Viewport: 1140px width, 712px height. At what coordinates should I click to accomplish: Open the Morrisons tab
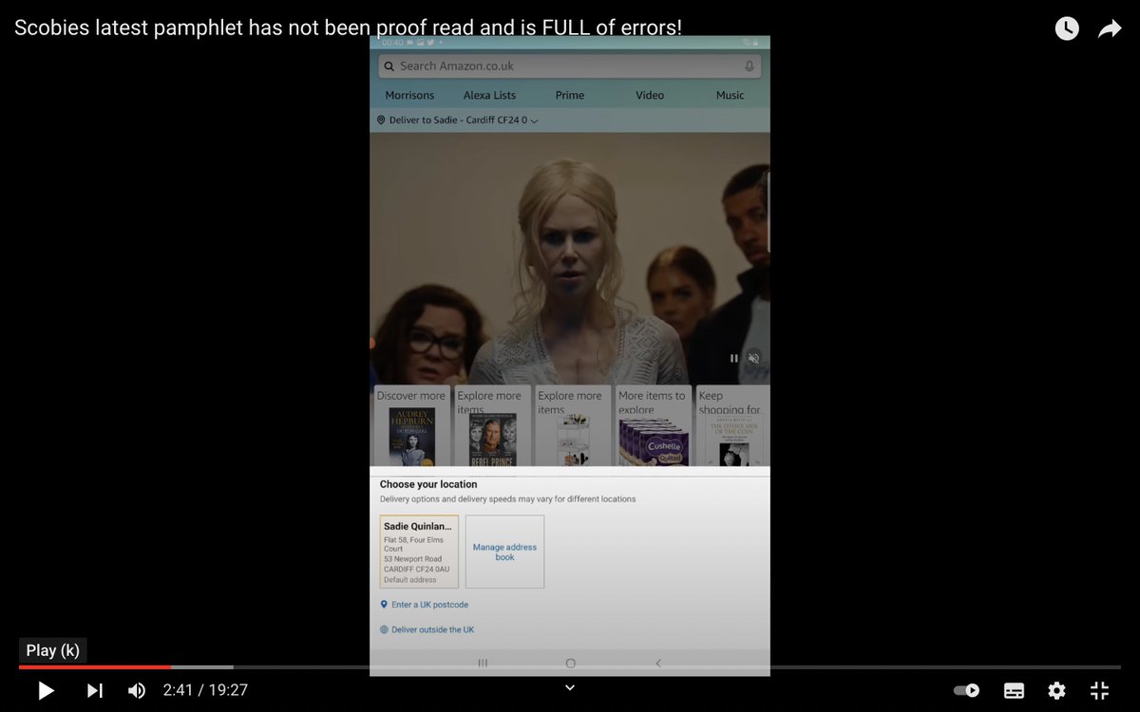pyautogui.click(x=409, y=95)
